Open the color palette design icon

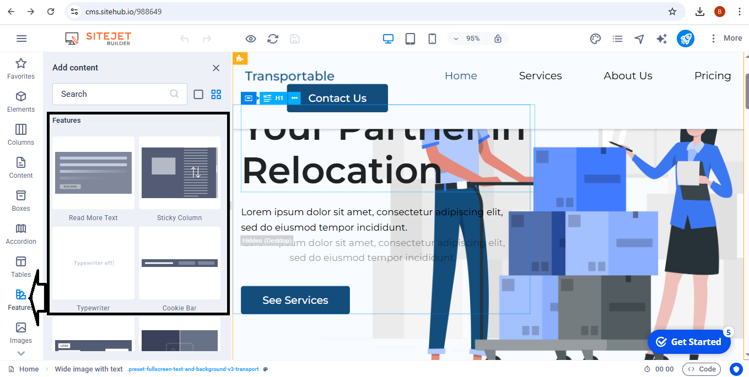(x=595, y=39)
